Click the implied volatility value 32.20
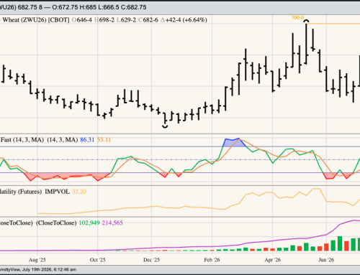360x275 pixels. (x=79, y=192)
